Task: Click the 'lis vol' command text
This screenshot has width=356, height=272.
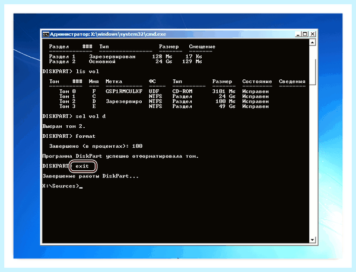Action: tap(87, 72)
